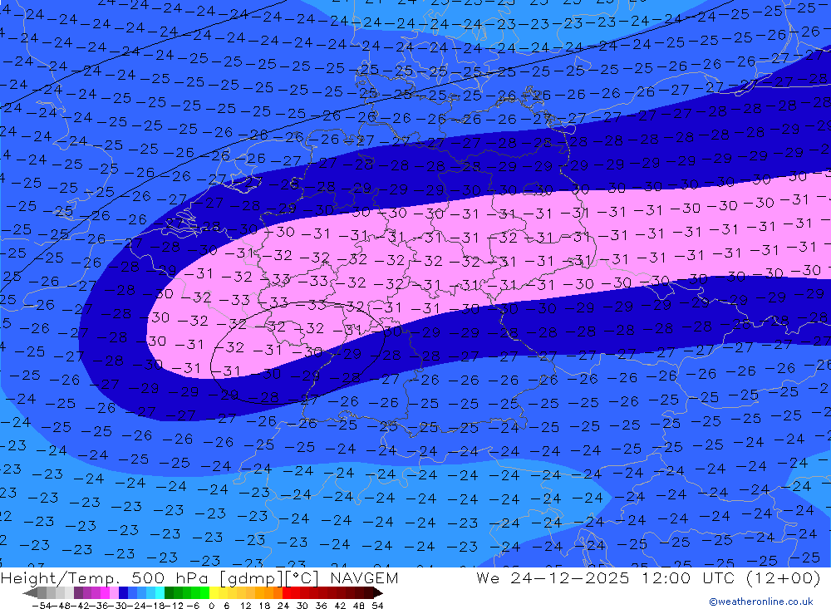Click the '54' legend scale maximum label

pyautogui.click(x=377, y=606)
